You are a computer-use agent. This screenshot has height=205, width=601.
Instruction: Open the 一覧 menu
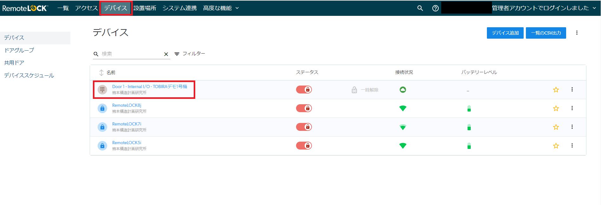point(63,8)
